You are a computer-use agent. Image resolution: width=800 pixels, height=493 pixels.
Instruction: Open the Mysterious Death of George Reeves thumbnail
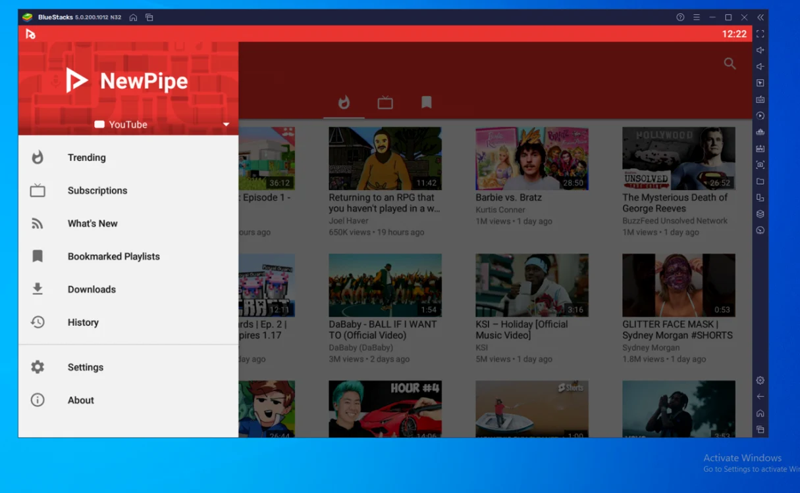[679, 158]
